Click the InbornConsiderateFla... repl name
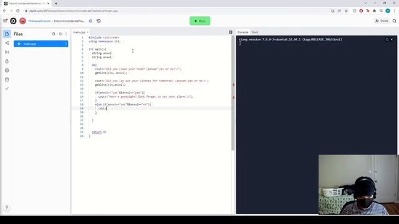The height and width of the screenshot is (224, 399). [x=69, y=21]
